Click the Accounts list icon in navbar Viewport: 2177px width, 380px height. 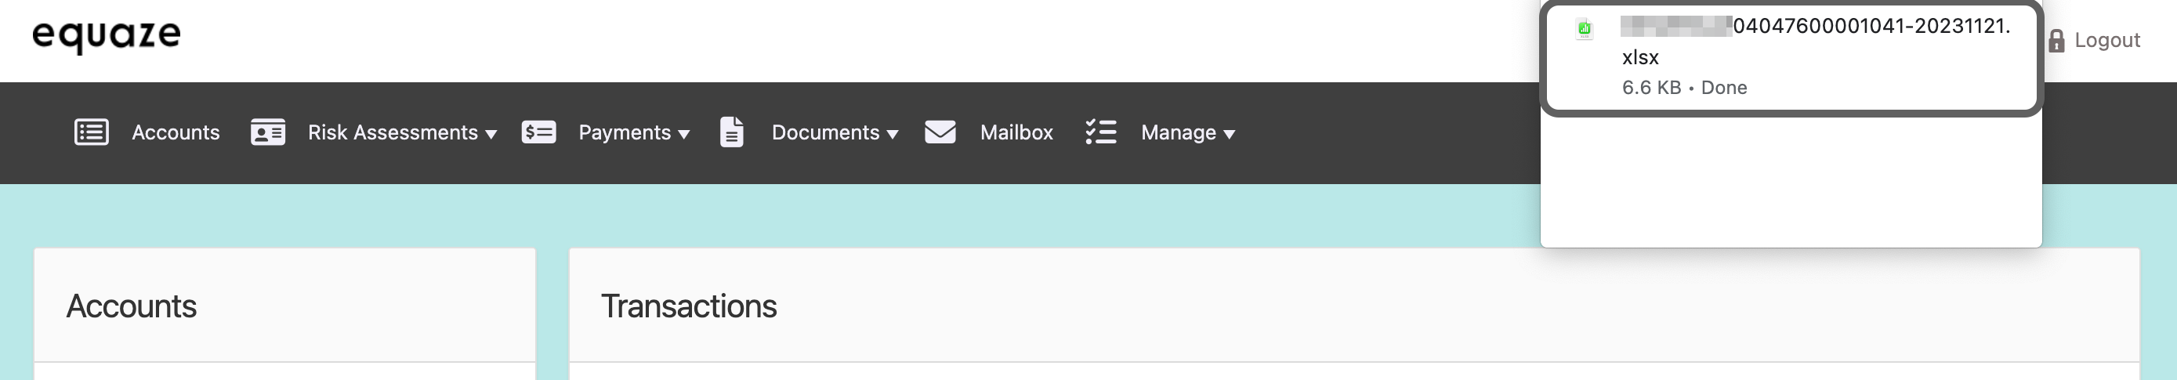(91, 132)
